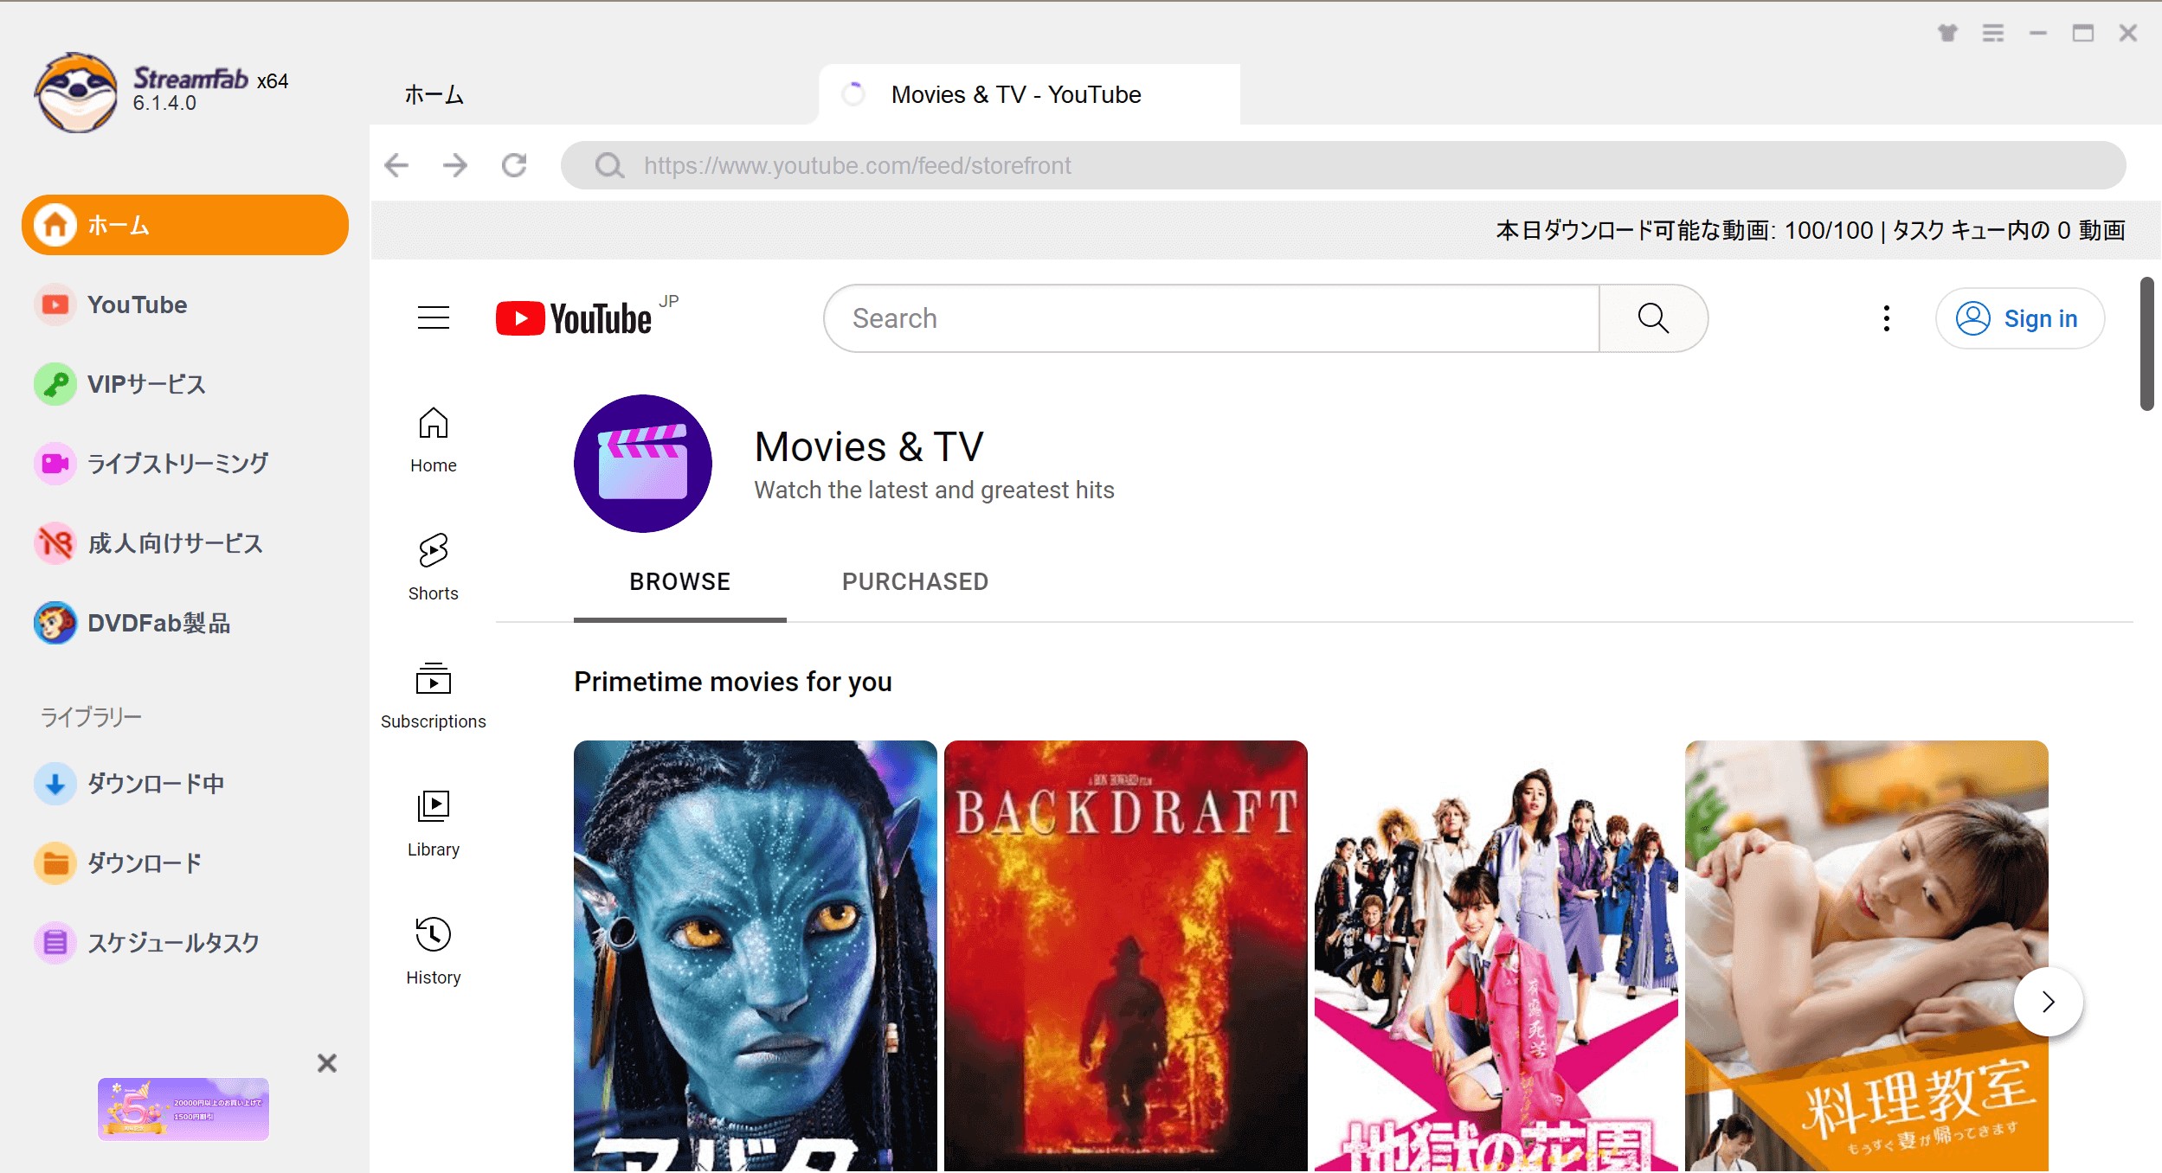Reload the current page

[514, 165]
